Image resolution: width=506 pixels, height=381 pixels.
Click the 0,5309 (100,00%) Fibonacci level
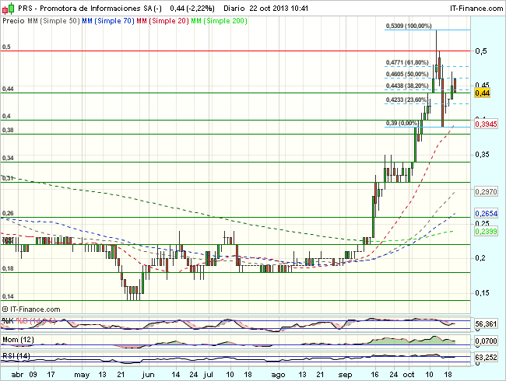point(409,26)
